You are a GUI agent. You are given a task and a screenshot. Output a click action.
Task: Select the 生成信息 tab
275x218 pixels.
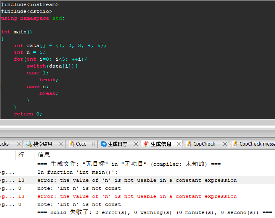(161, 144)
